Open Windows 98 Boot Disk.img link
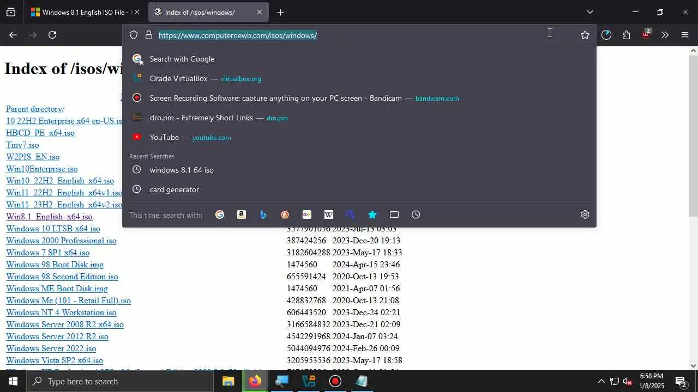This screenshot has height=392, width=698. 55,265
